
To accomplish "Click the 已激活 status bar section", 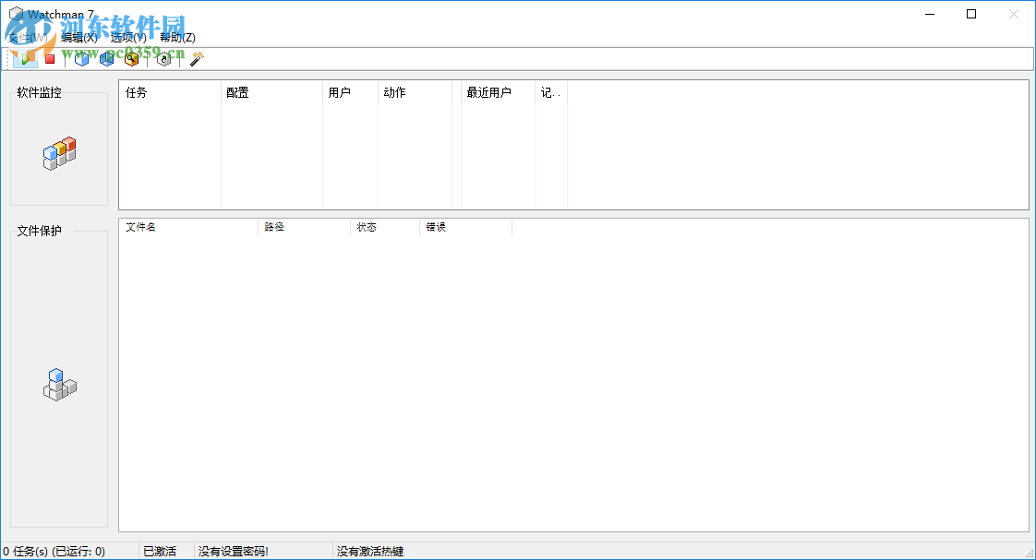I will tap(160, 550).
